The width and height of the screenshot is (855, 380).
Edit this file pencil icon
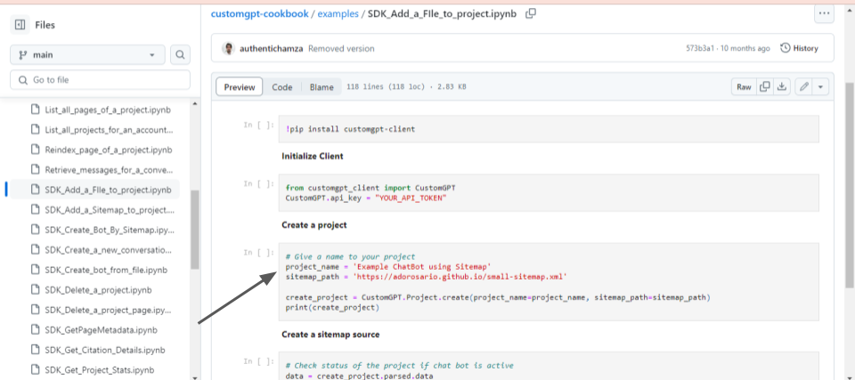(x=803, y=86)
